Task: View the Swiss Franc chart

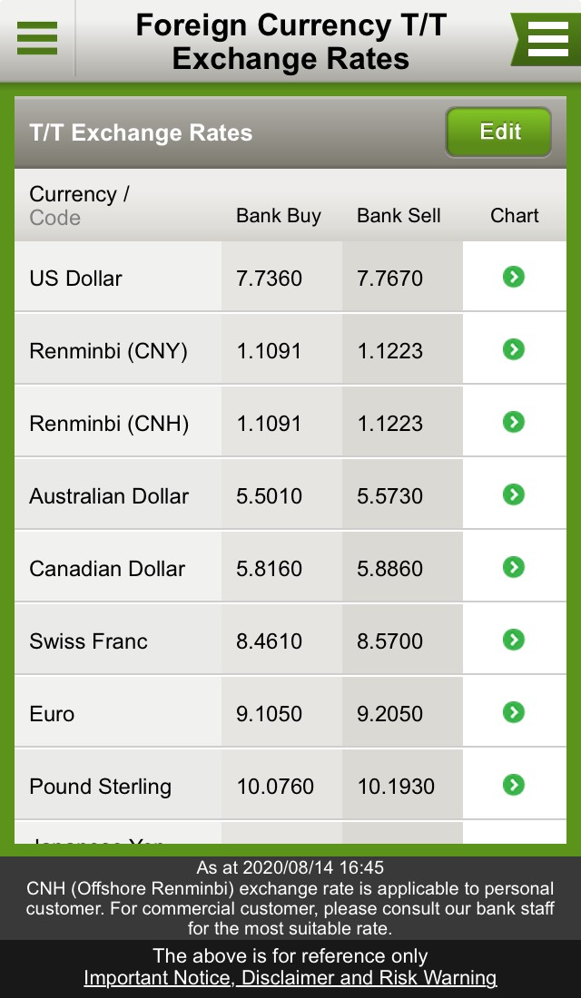Action: [514, 640]
